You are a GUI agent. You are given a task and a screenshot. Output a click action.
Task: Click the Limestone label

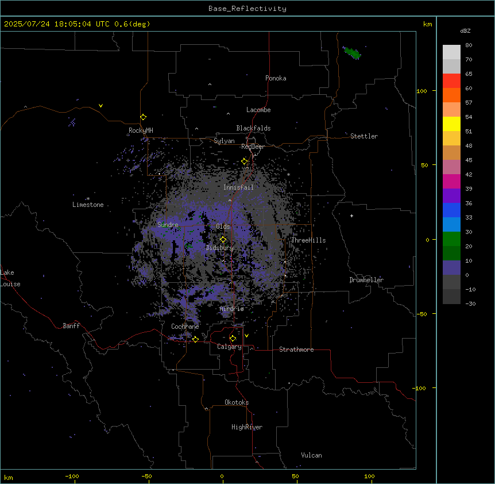[x=88, y=205]
